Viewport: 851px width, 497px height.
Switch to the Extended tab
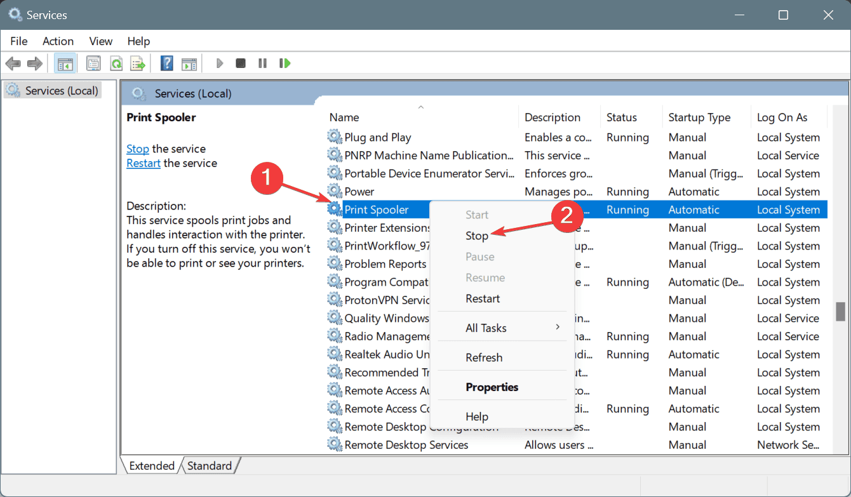(152, 465)
